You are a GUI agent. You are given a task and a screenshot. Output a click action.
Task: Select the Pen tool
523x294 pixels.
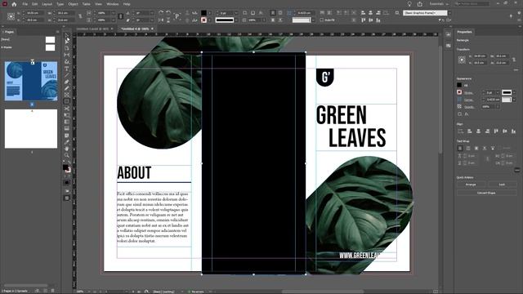67,82
